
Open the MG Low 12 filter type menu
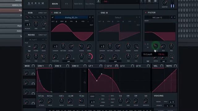point(157,18)
